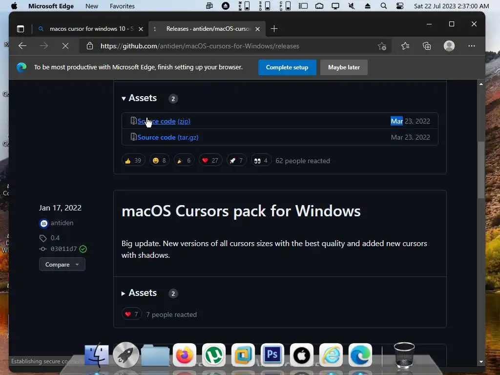
Task: Download Source code (zip)
Action: 164,121
